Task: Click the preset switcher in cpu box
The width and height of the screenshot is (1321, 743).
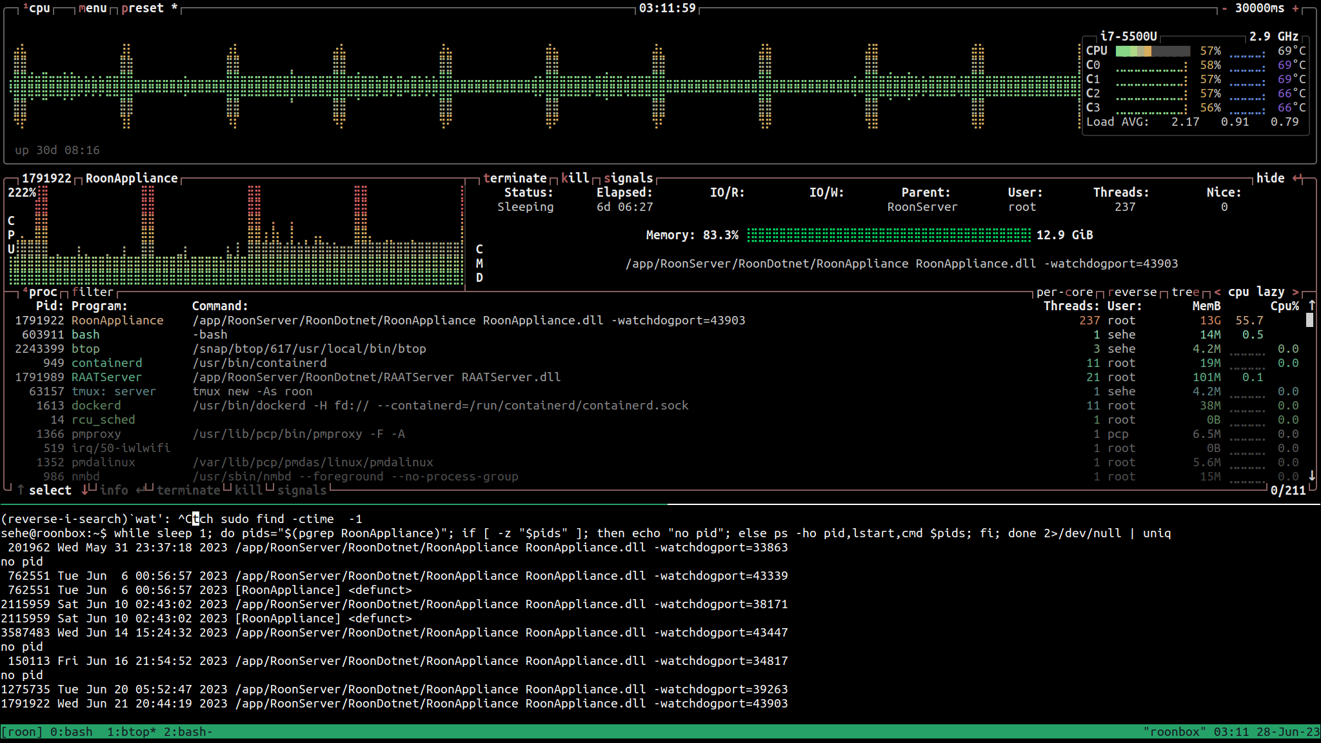Action: [x=150, y=8]
